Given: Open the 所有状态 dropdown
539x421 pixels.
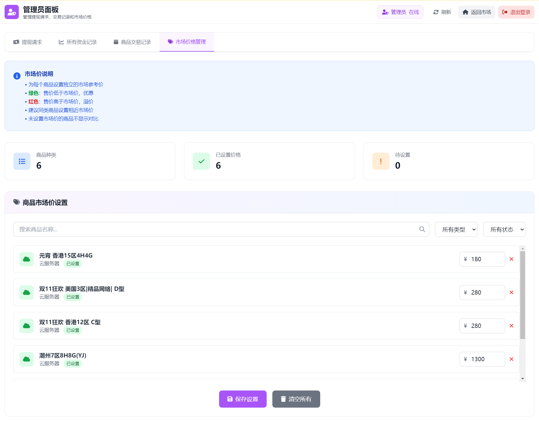Looking at the screenshot, I should pyautogui.click(x=504, y=229).
